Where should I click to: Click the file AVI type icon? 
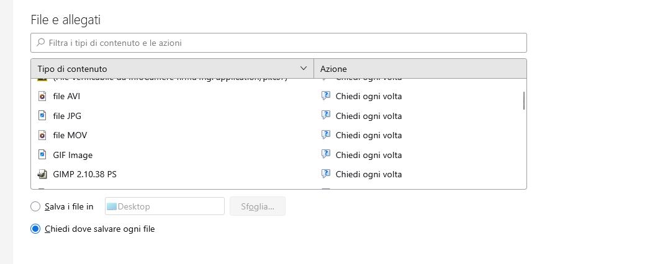(42, 96)
